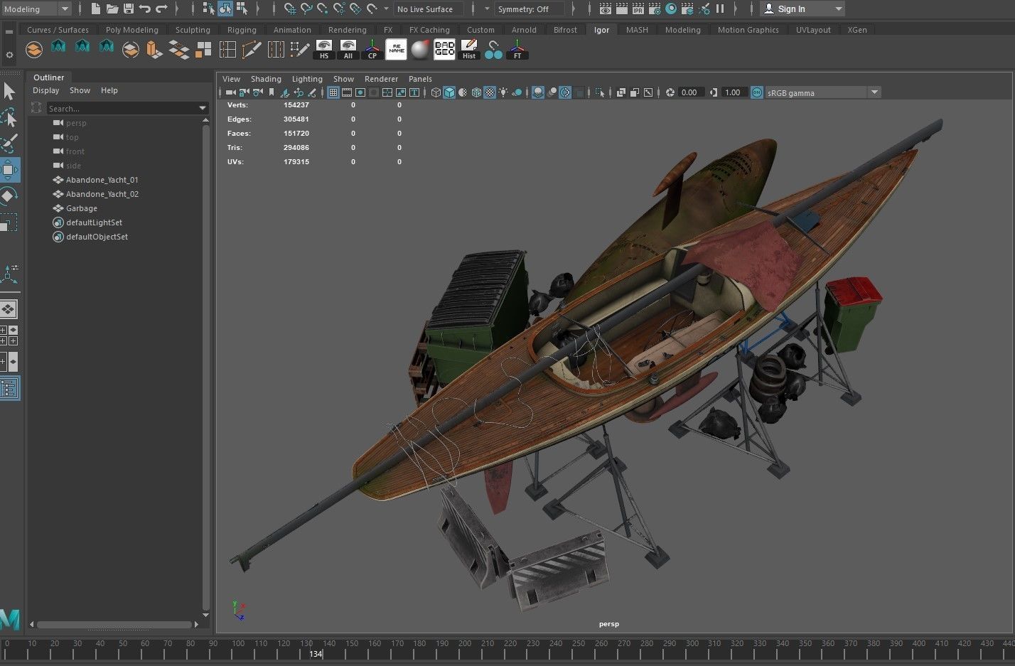Screen dimensions: 1015x666
Task: Open Outliner Display menu
Action: 45,91
